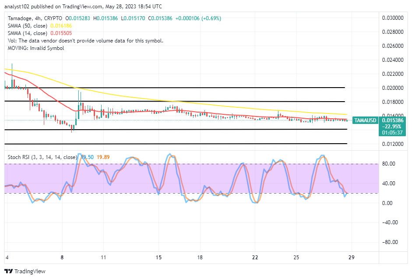Click date label 25 on time axis

[x=296, y=258]
